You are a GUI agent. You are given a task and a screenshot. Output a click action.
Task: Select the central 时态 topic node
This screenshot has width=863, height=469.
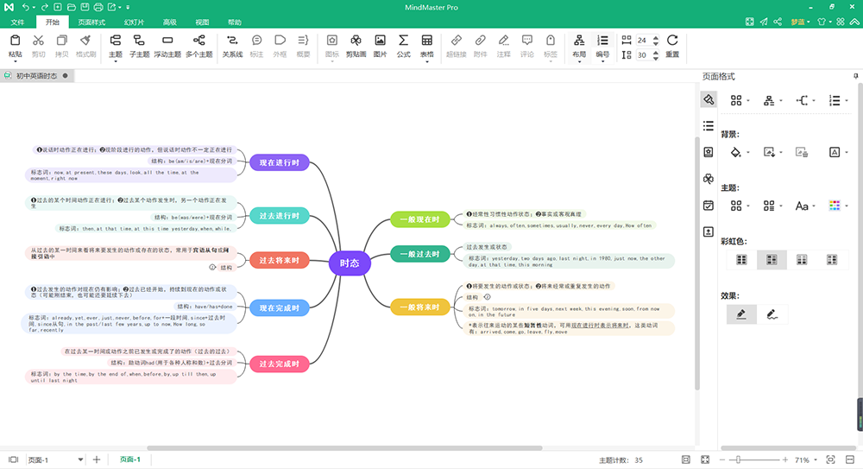(350, 263)
